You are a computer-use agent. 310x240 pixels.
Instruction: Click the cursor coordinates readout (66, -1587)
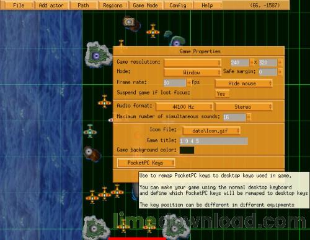[x=265, y=5]
